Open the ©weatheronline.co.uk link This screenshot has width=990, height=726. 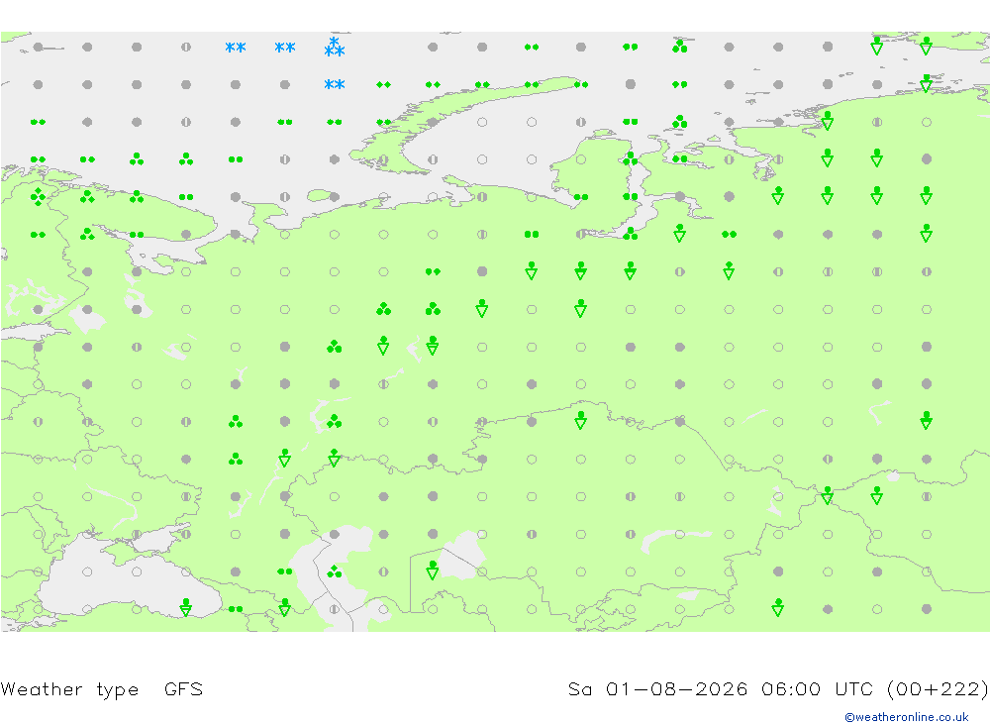tap(906, 716)
